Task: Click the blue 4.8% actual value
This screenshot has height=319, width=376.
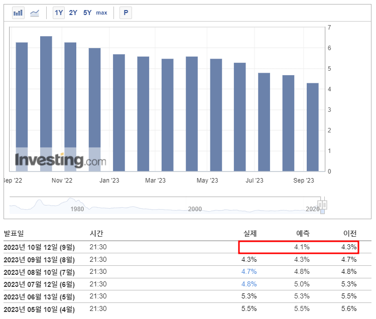Action: [249, 284]
